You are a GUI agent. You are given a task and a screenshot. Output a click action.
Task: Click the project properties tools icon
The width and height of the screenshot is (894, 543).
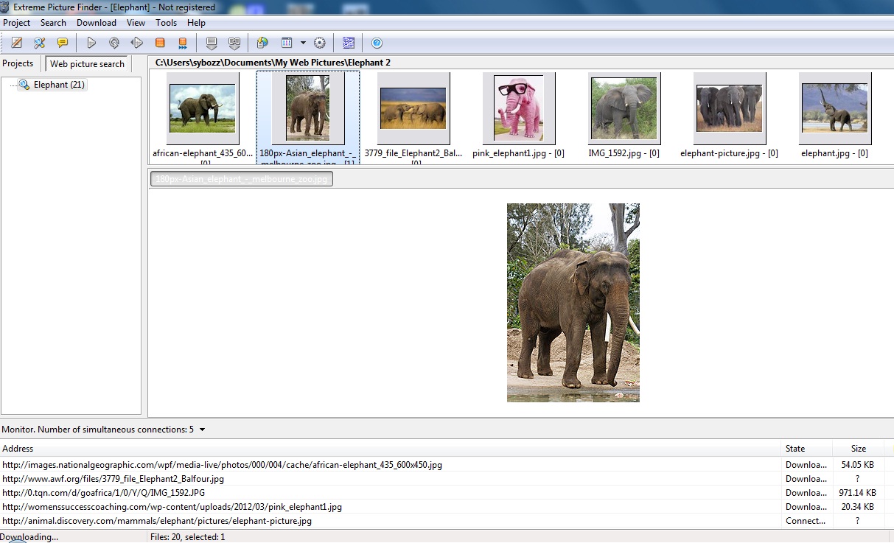(x=40, y=43)
